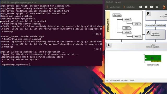Click the terminal title loopylinux@Loopy-VM
This screenshot has width=167, height=94.
23,2
